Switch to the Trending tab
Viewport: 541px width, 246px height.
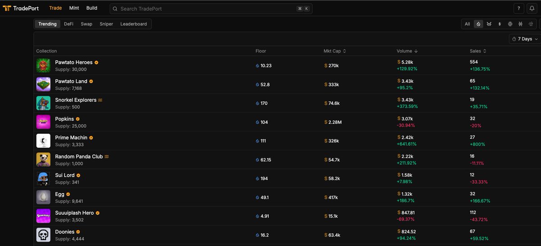pos(47,24)
